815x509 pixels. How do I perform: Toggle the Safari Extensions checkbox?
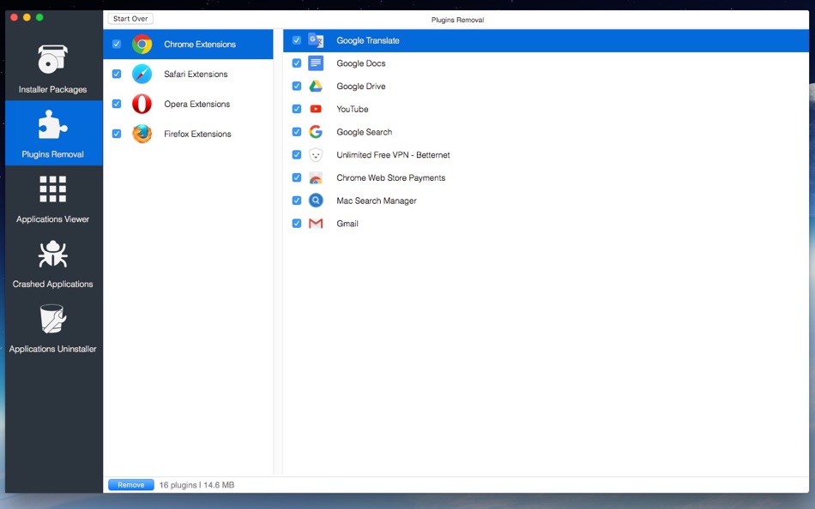pos(117,75)
